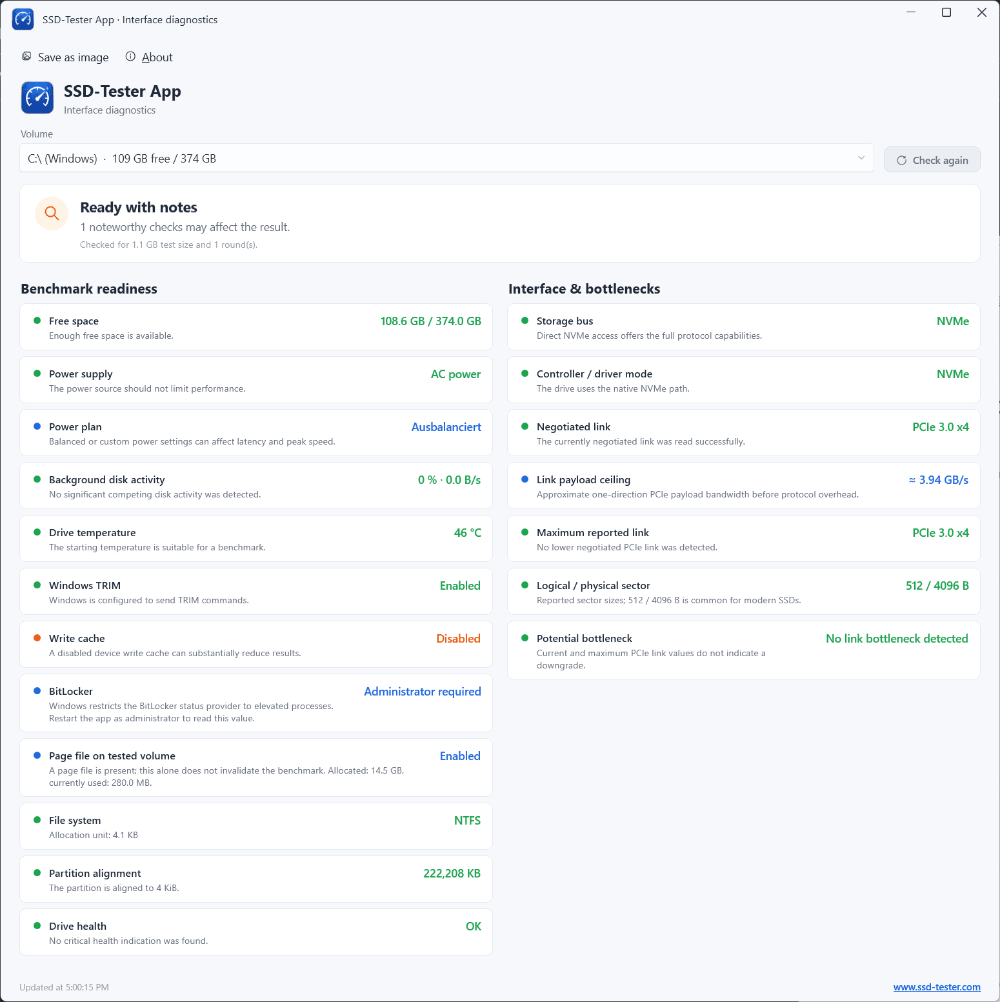Click the "OK" drive health value
Image resolution: width=1000 pixels, height=1002 pixels.
pyautogui.click(x=474, y=927)
